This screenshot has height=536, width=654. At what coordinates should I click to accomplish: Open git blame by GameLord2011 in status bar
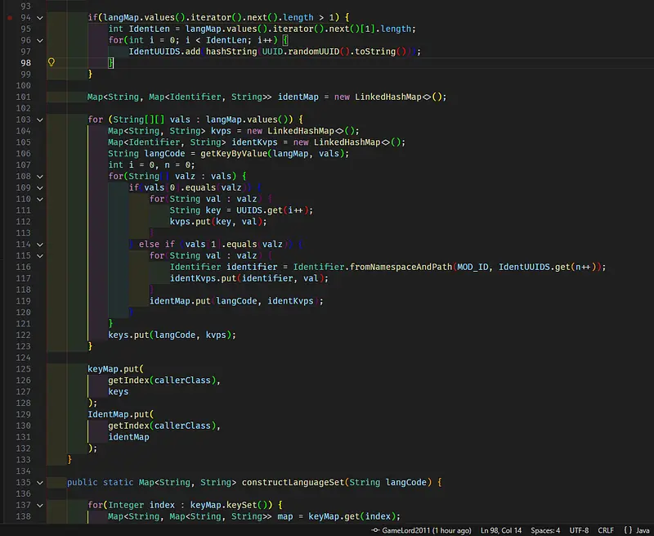coord(422,530)
